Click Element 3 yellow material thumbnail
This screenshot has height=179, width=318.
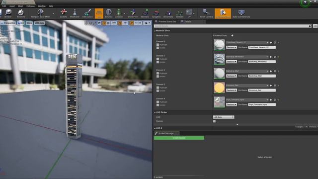pyautogui.click(x=219, y=88)
